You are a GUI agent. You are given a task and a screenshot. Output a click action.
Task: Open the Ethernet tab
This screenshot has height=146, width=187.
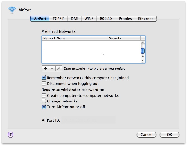(145, 19)
